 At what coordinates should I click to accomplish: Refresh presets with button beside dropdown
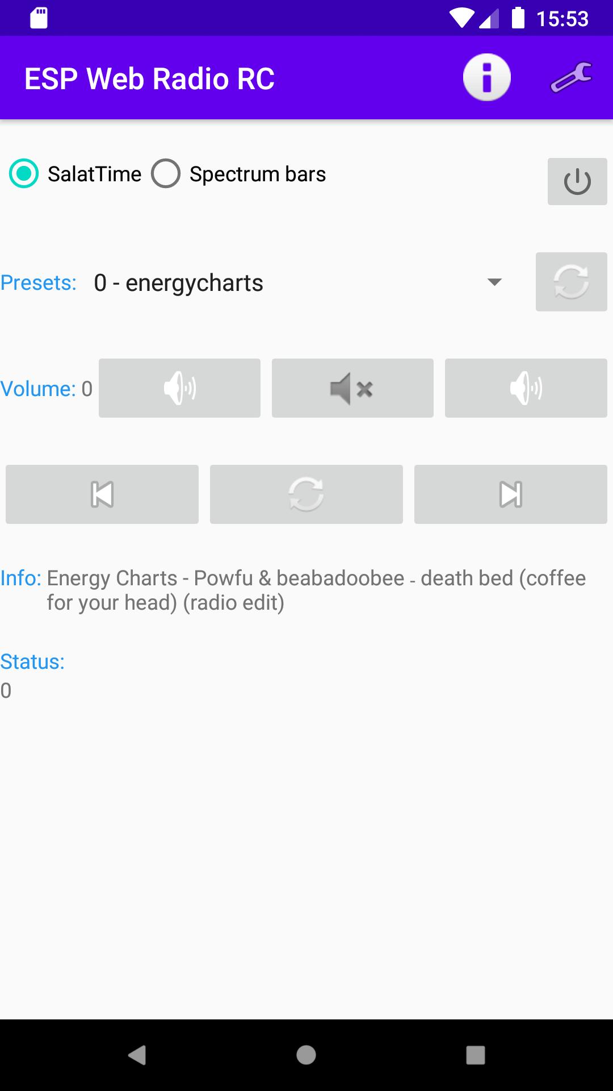tap(571, 282)
